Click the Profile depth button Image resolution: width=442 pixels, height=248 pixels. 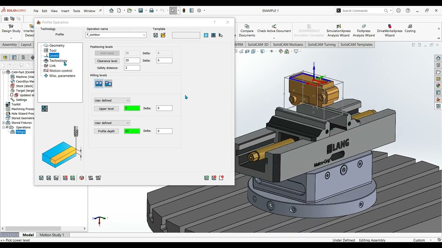tap(106, 131)
